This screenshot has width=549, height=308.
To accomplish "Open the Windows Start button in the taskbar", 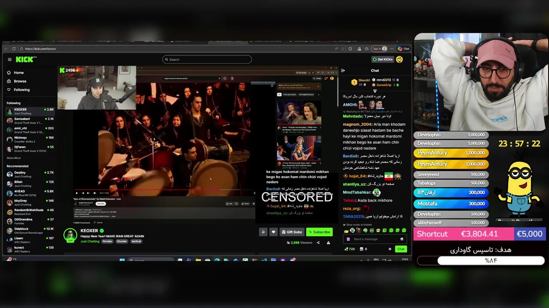I will click(122, 260).
